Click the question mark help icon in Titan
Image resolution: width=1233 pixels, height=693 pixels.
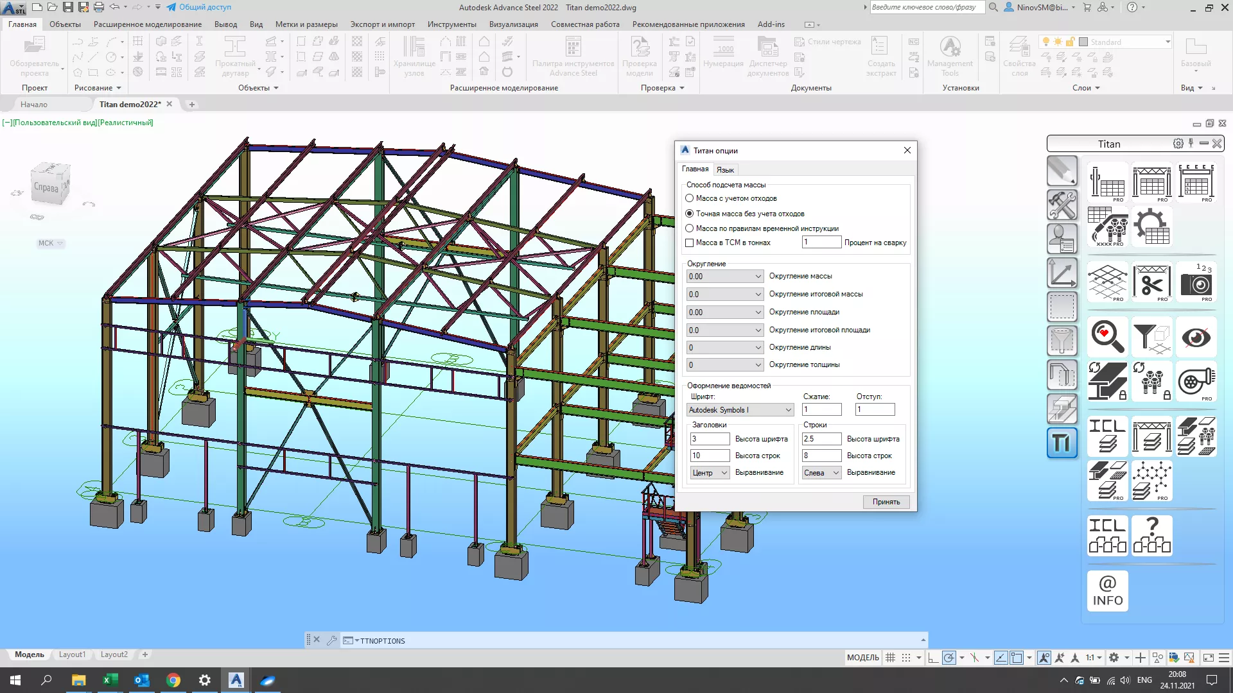[x=1151, y=535]
